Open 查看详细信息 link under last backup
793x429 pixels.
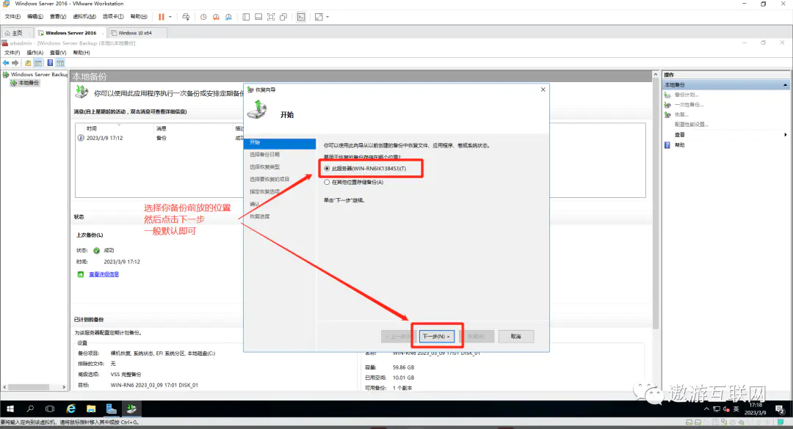coord(104,274)
